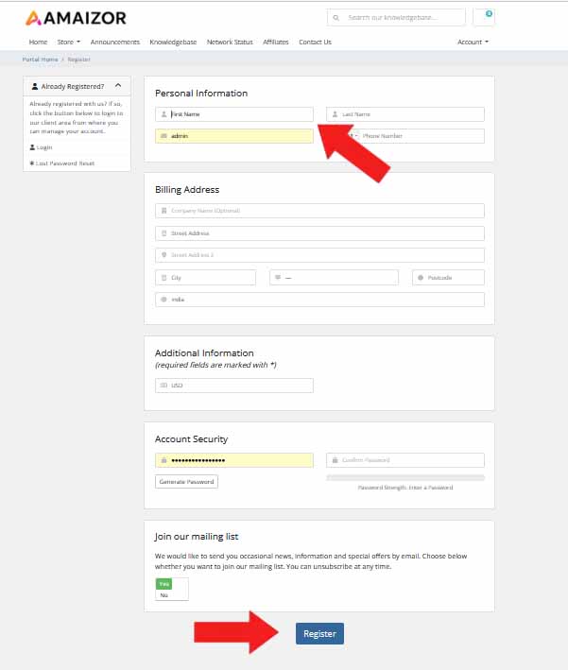Click the Confirm Password field
The image size is (568, 670).
coord(405,460)
